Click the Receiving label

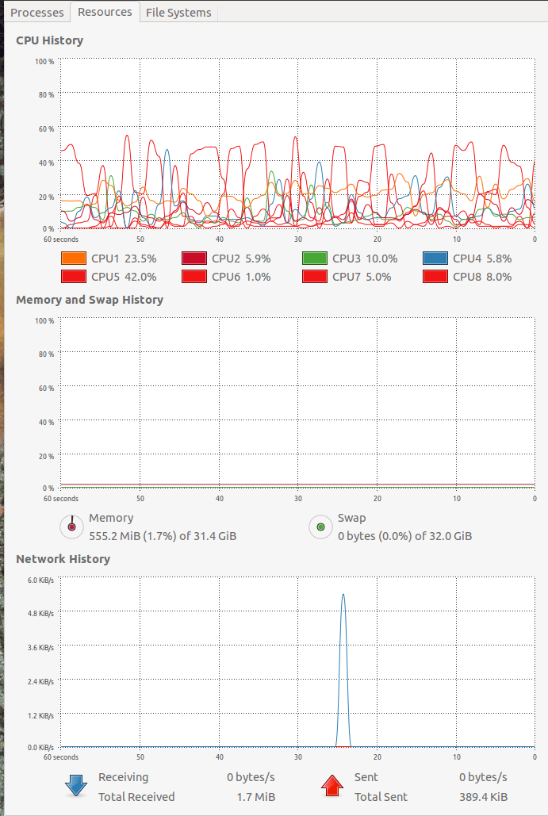pos(124,777)
